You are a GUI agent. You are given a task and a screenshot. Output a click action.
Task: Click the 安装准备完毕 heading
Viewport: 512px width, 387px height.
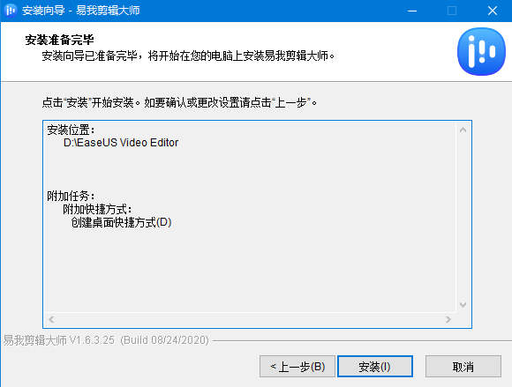pyautogui.click(x=59, y=40)
